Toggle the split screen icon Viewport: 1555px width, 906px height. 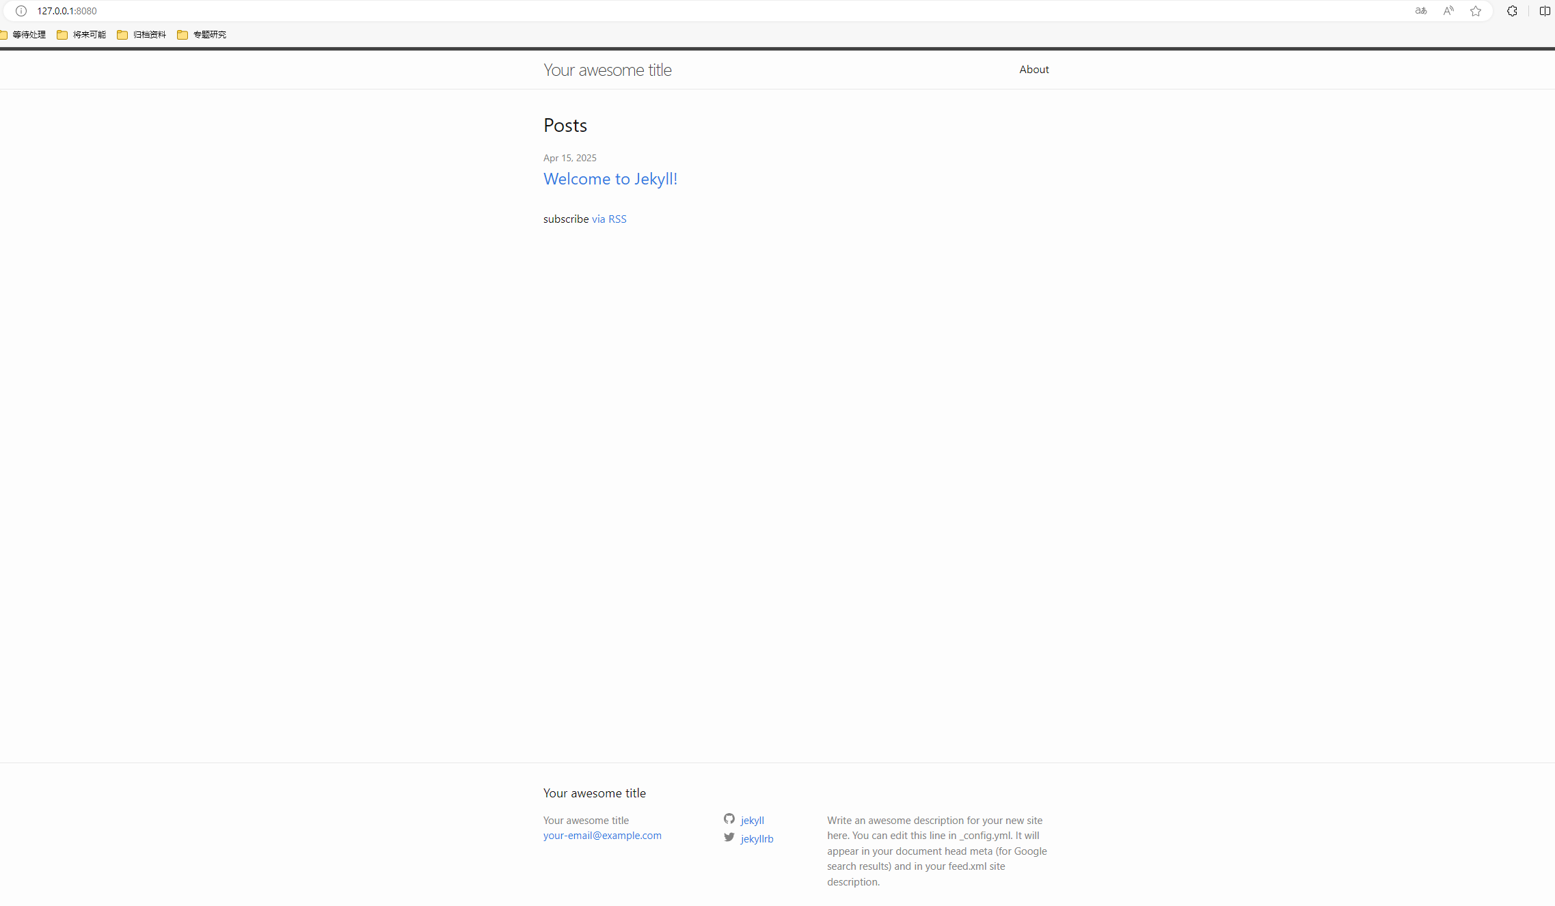point(1545,11)
